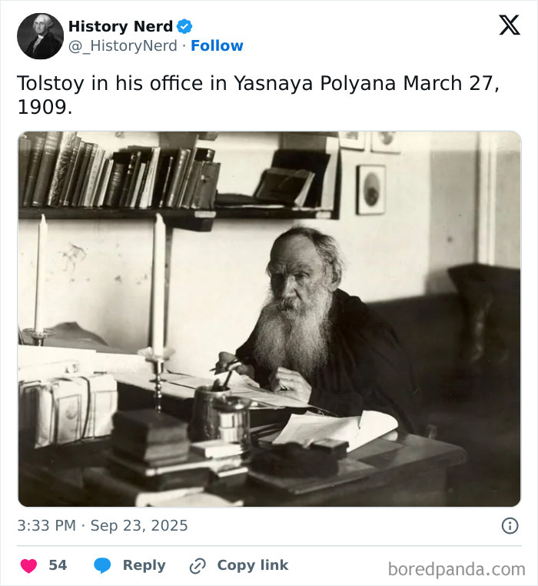This screenshot has height=586, width=538.
Task: Click the Sep 23, 2025 date
Action: 139,526
